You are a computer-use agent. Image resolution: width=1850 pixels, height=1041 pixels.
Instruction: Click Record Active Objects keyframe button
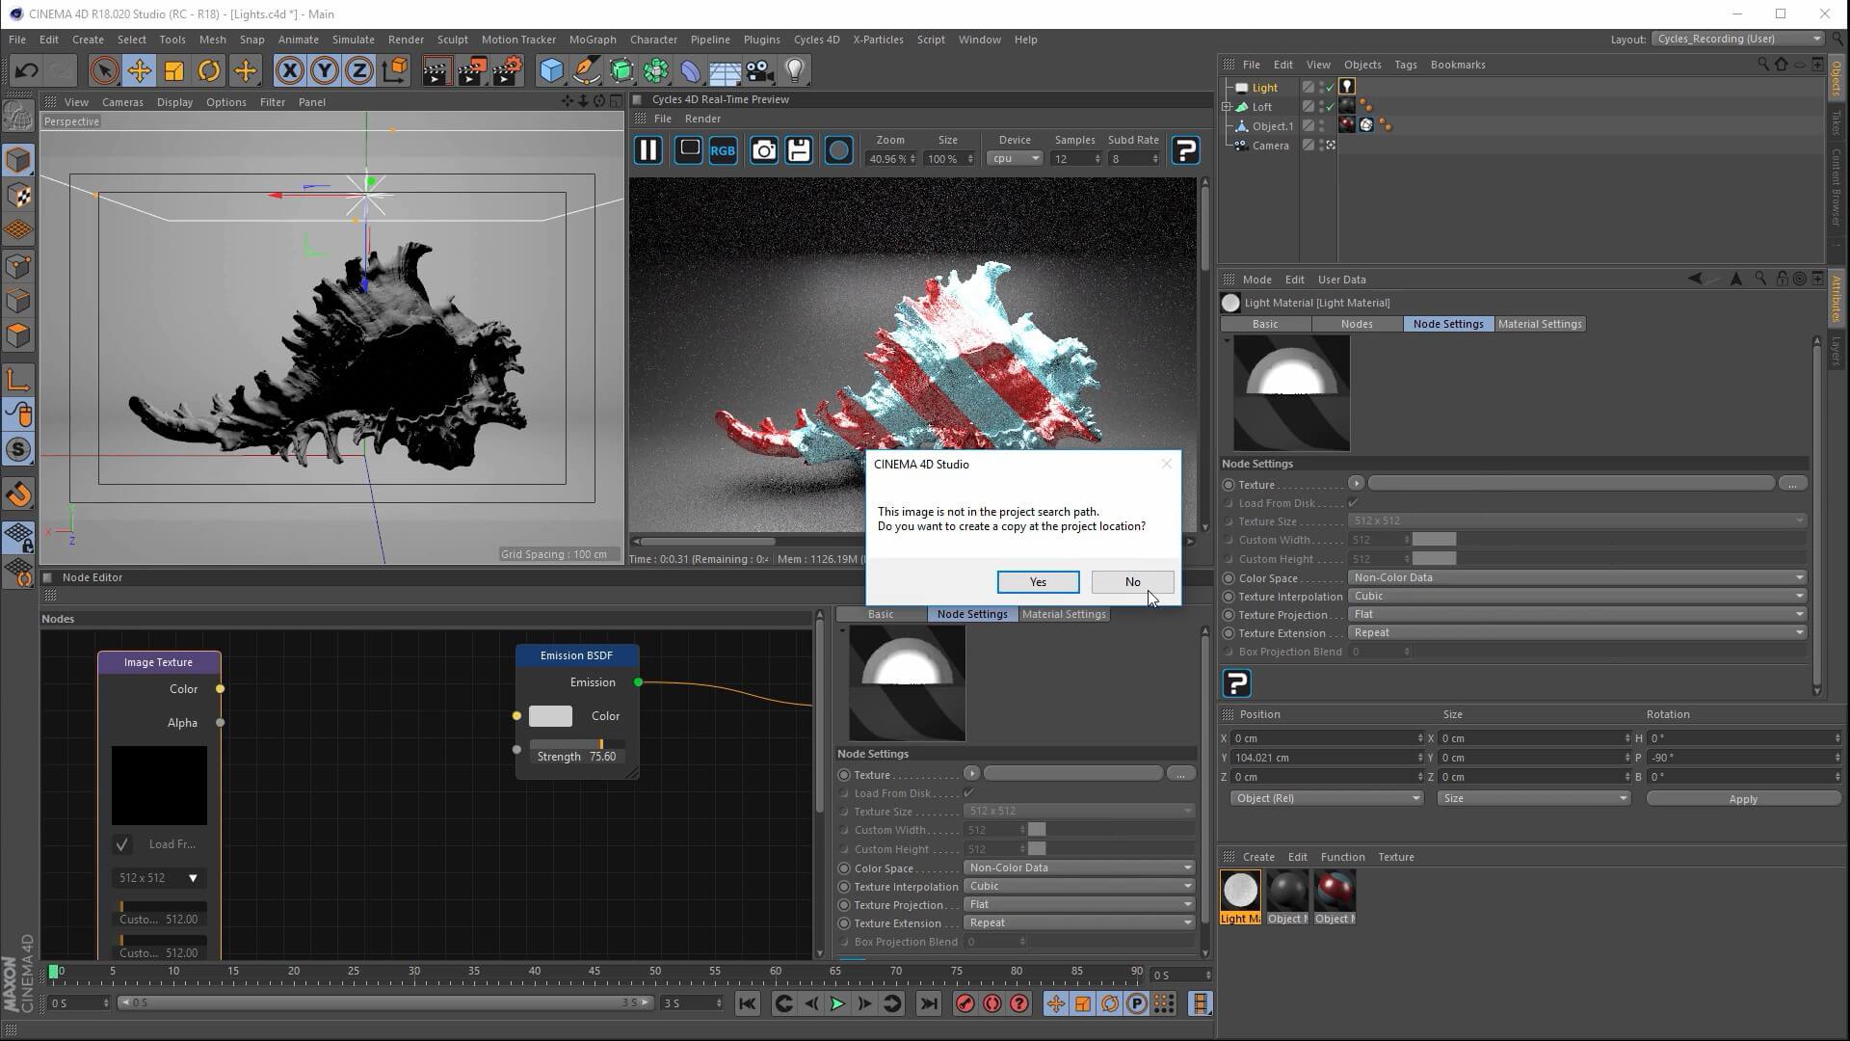[x=965, y=1004]
